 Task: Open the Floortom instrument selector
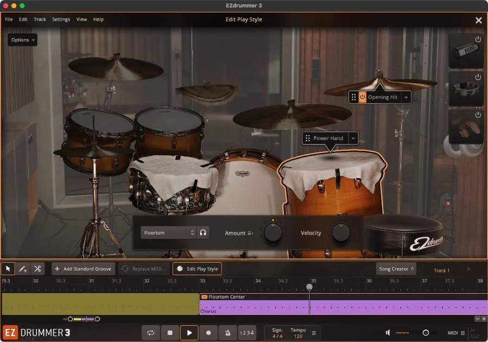pyautogui.click(x=168, y=233)
